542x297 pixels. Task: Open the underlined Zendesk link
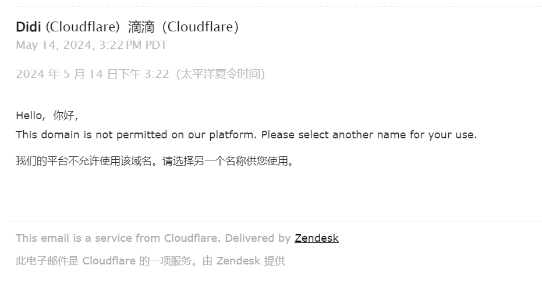point(316,238)
